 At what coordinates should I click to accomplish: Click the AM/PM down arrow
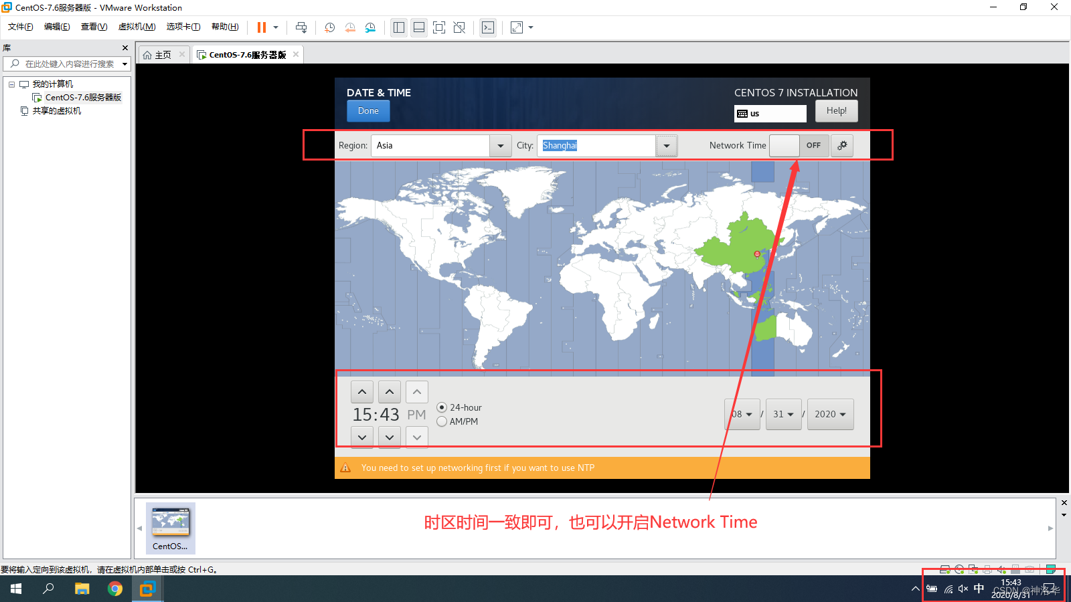click(x=417, y=437)
